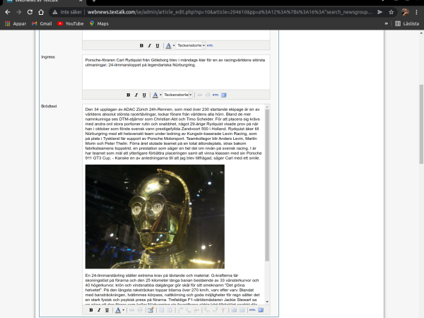The image size is (424, 318).
Task: Open the Chrome profile avatar
Action: [x=405, y=12]
